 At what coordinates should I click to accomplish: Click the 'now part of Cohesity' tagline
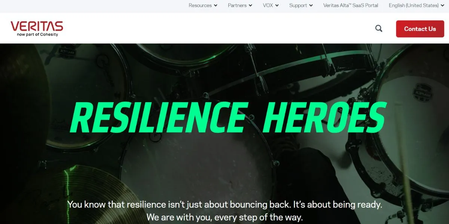coord(37,34)
